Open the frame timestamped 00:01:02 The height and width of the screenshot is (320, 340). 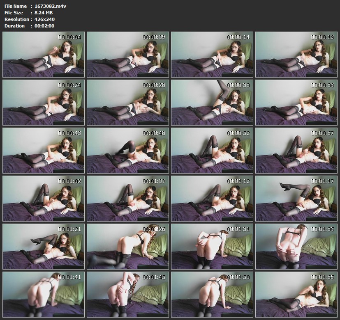(x=44, y=199)
